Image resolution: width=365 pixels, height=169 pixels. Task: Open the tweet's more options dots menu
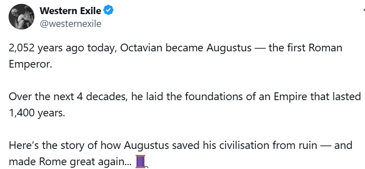364,10
